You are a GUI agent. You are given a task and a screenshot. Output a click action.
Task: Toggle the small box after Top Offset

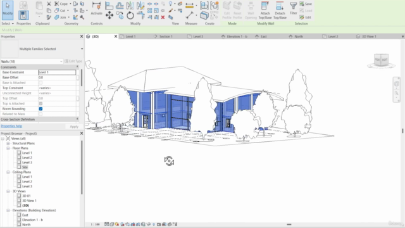(x=77, y=99)
